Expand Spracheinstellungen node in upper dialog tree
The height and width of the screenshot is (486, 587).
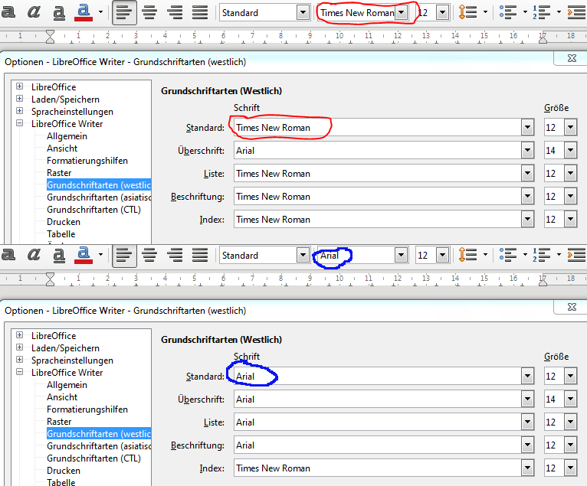pos(19,111)
